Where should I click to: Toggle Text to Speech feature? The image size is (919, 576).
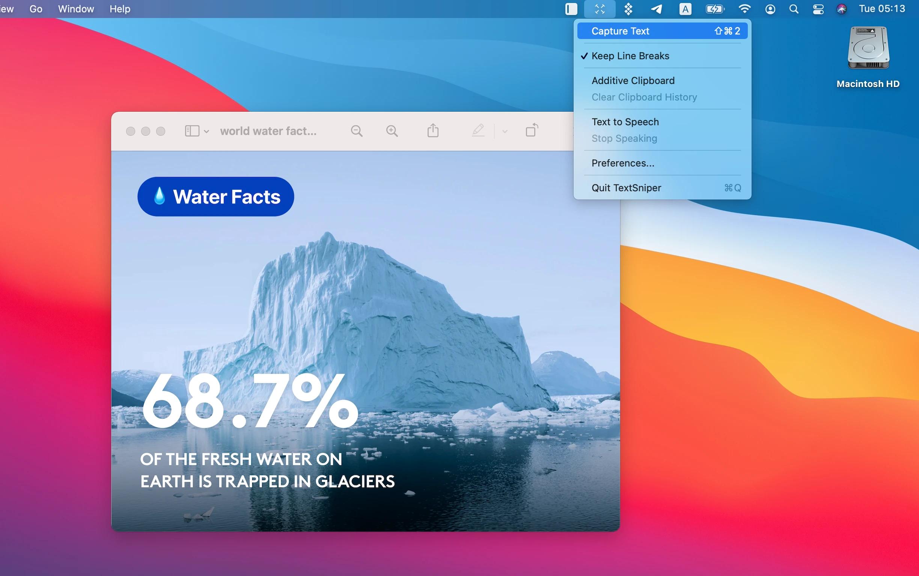coord(625,121)
